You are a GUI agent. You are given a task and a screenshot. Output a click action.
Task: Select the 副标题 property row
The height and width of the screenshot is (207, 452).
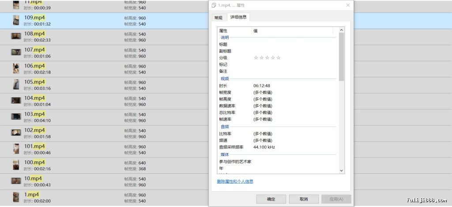pyautogui.click(x=278, y=51)
